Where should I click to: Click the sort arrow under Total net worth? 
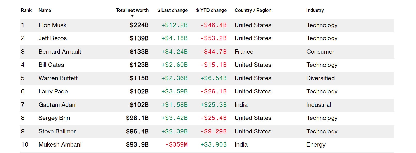coord(132,16)
